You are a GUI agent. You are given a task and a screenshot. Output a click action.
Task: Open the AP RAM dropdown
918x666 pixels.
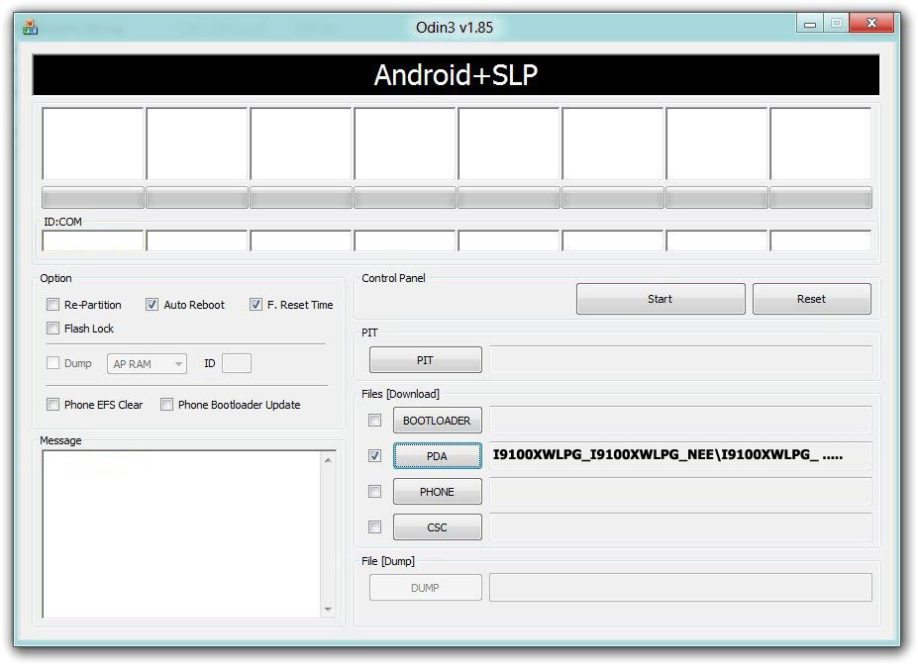pyautogui.click(x=147, y=363)
